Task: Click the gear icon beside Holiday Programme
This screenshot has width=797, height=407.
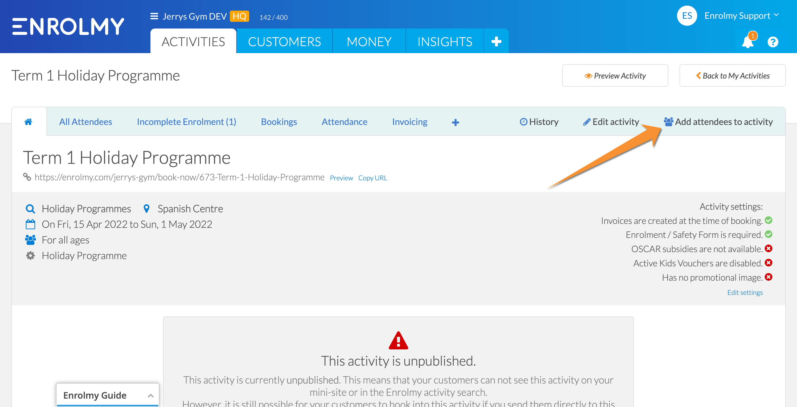Action: [30, 255]
